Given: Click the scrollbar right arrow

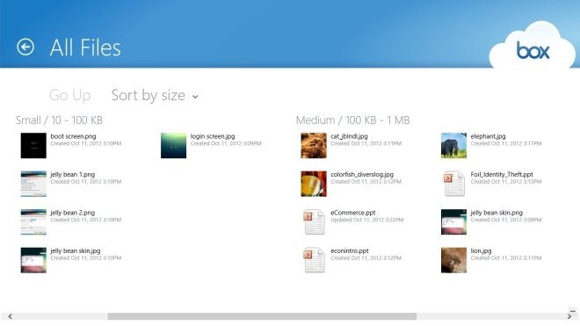Looking at the screenshot, I should point(569,316).
